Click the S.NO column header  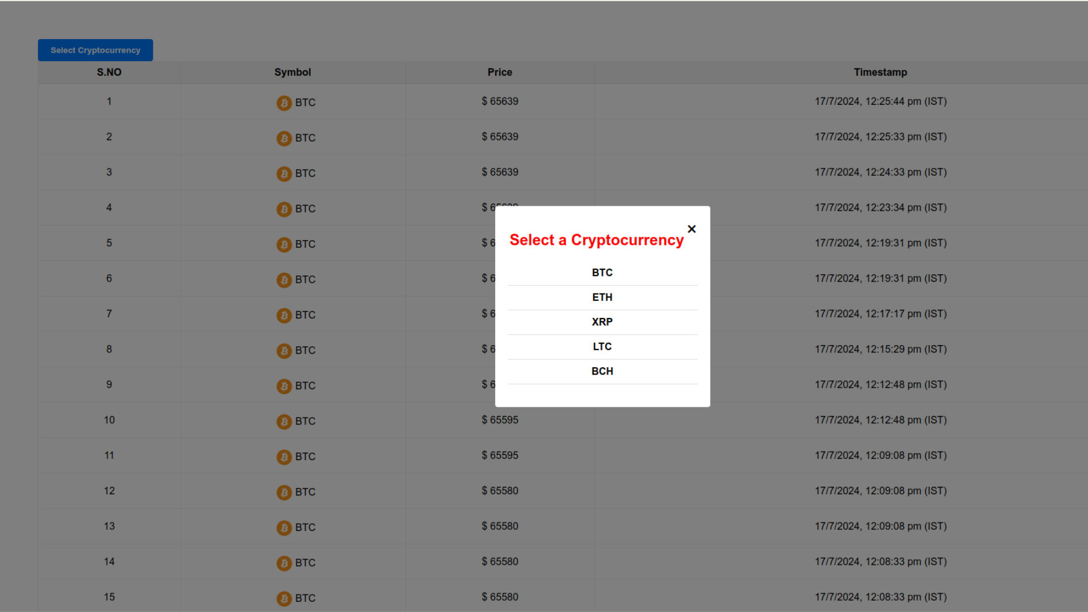click(109, 73)
